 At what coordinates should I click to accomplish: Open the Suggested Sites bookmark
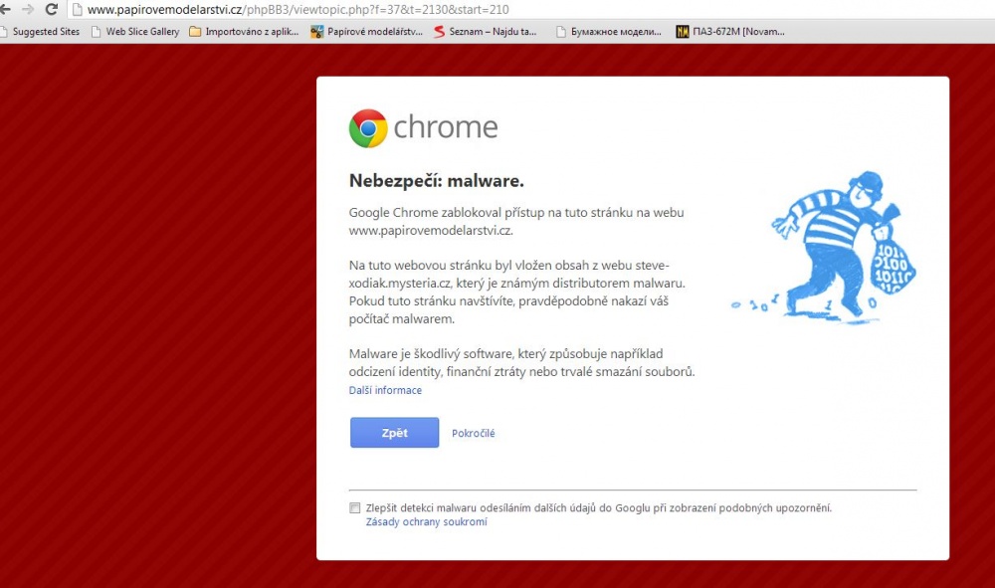[40, 31]
